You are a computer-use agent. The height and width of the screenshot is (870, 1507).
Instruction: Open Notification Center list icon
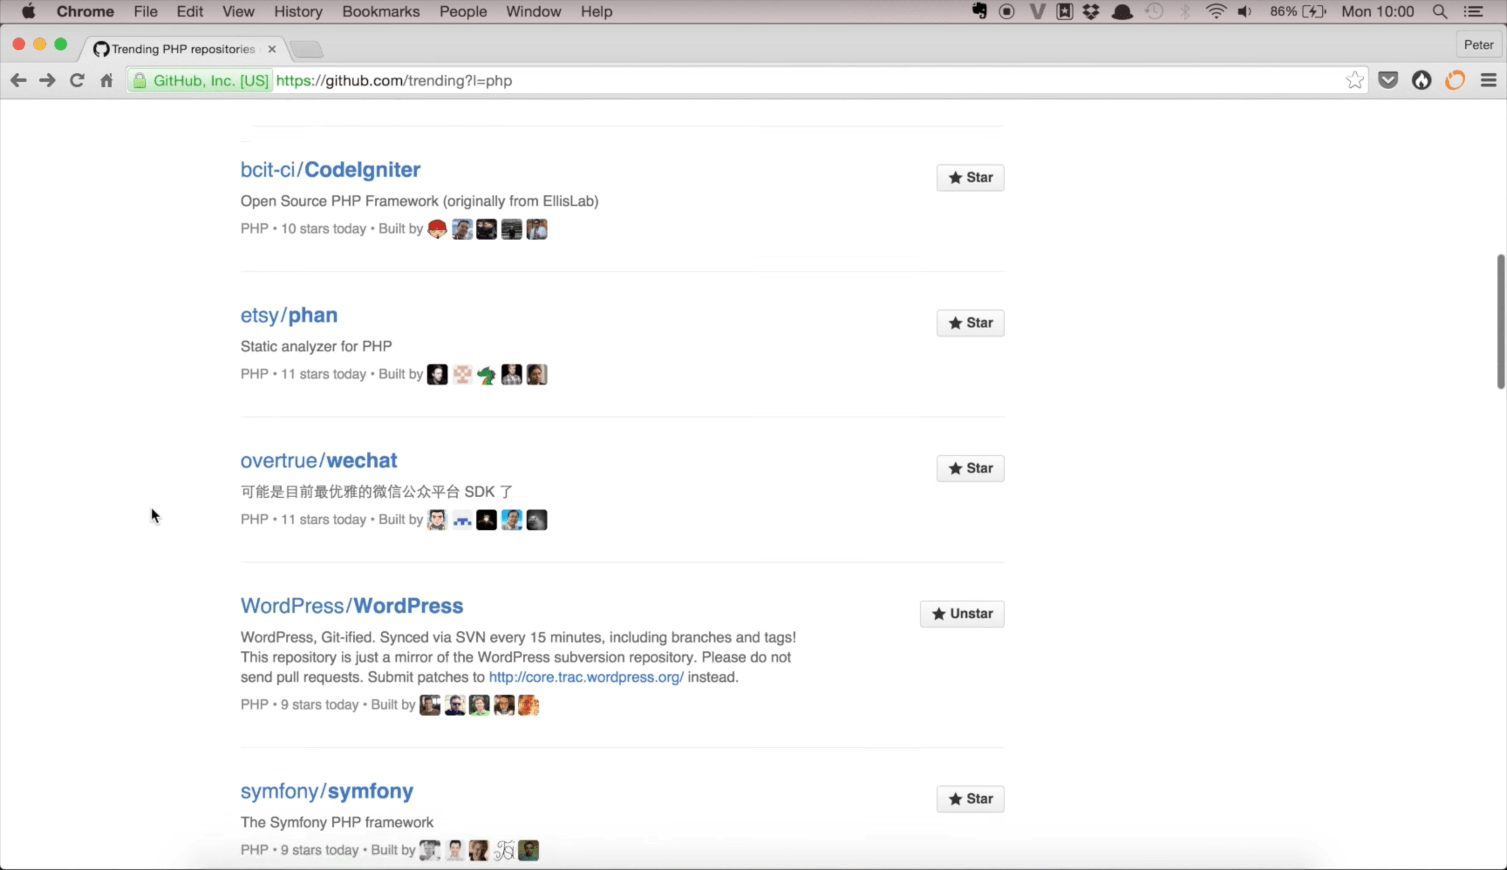click(1473, 11)
